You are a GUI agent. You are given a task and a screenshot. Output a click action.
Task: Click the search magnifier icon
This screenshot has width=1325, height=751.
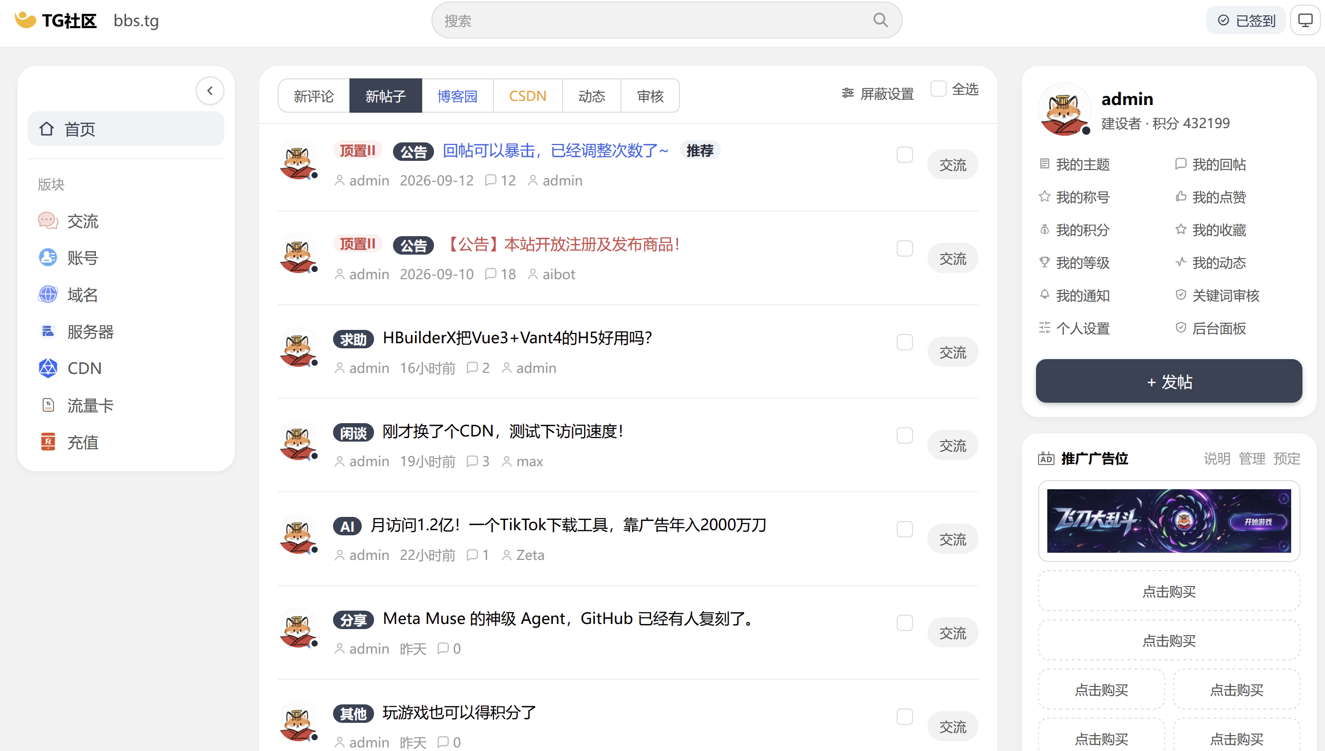[x=880, y=20]
